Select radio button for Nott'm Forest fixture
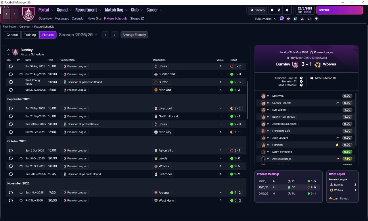The width and height of the screenshot is (368, 221). [x=11, y=116]
